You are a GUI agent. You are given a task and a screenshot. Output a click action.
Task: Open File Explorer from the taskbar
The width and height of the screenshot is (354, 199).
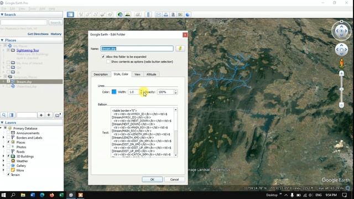click(x=23, y=195)
